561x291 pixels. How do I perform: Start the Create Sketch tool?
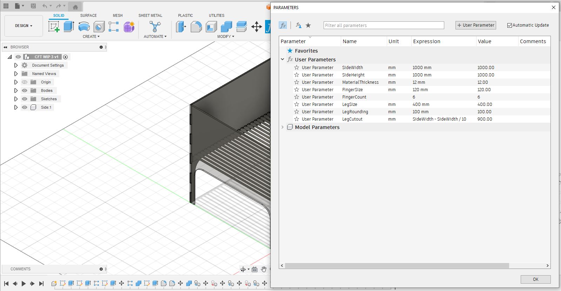[54, 27]
